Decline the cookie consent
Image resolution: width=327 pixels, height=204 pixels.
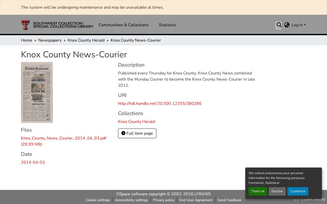(277, 191)
